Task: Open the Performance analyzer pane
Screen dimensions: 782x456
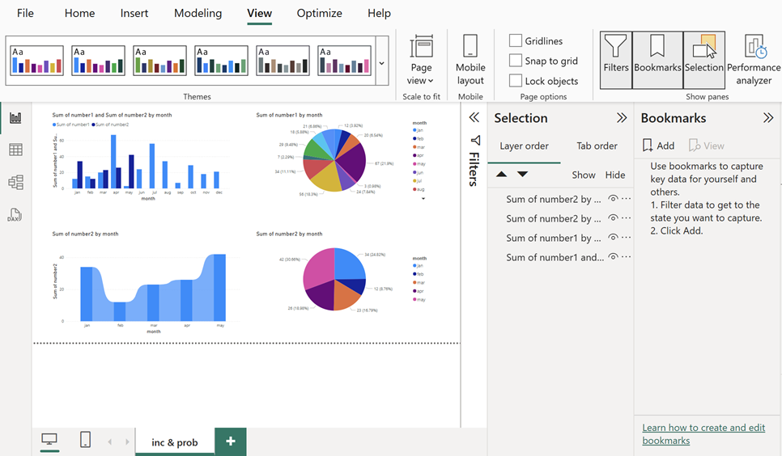Action: tap(754, 60)
